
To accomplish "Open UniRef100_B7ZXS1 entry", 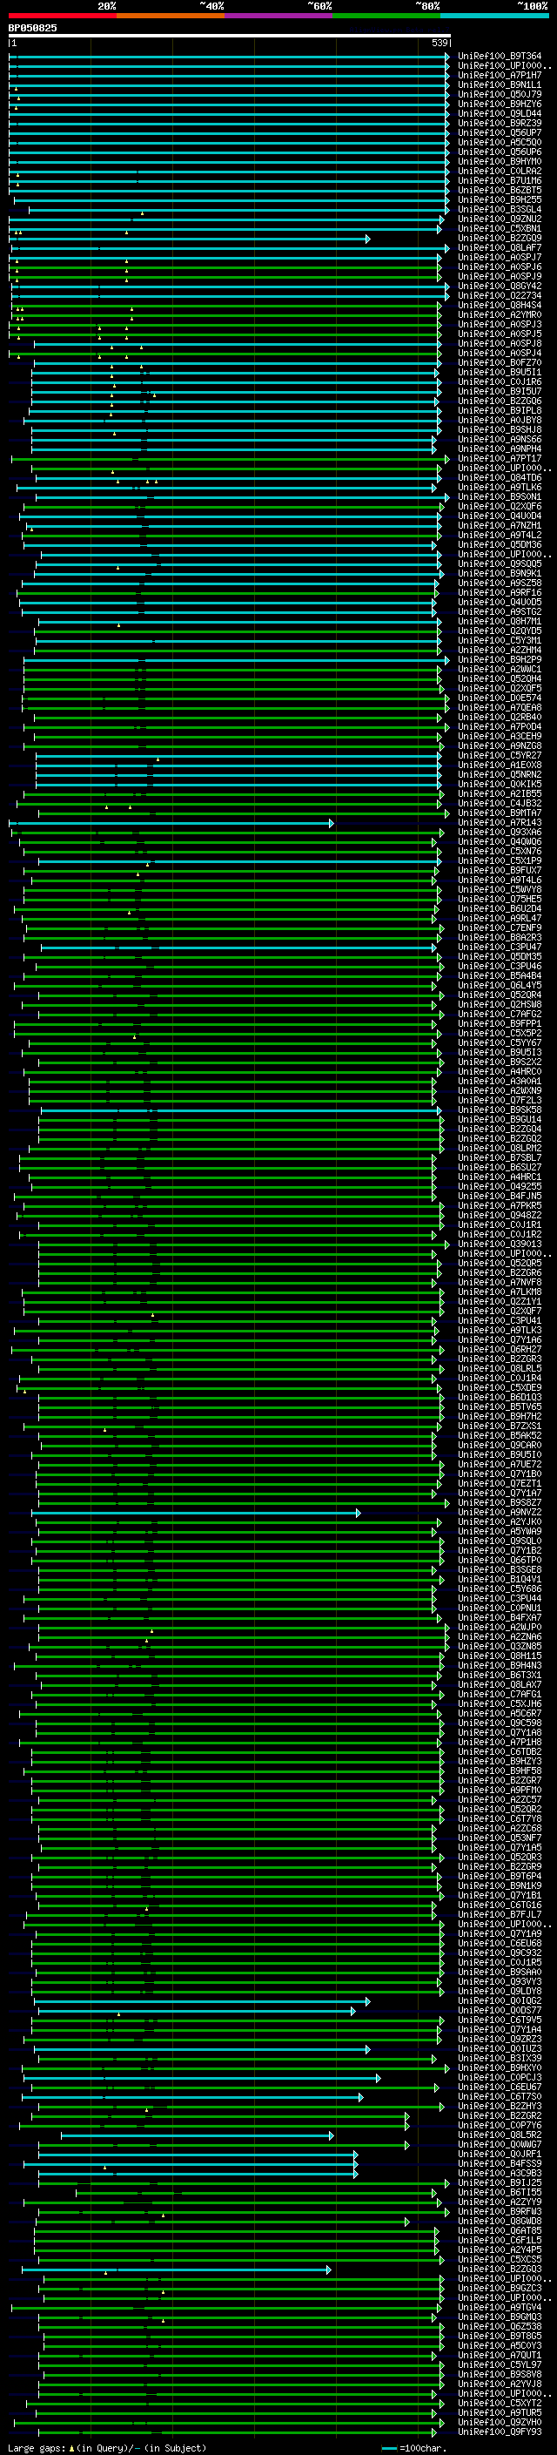I will [x=500, y=1426].
